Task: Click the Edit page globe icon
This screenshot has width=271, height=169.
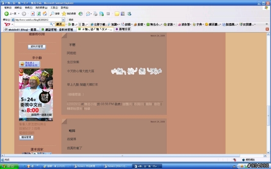Action: 101,14
